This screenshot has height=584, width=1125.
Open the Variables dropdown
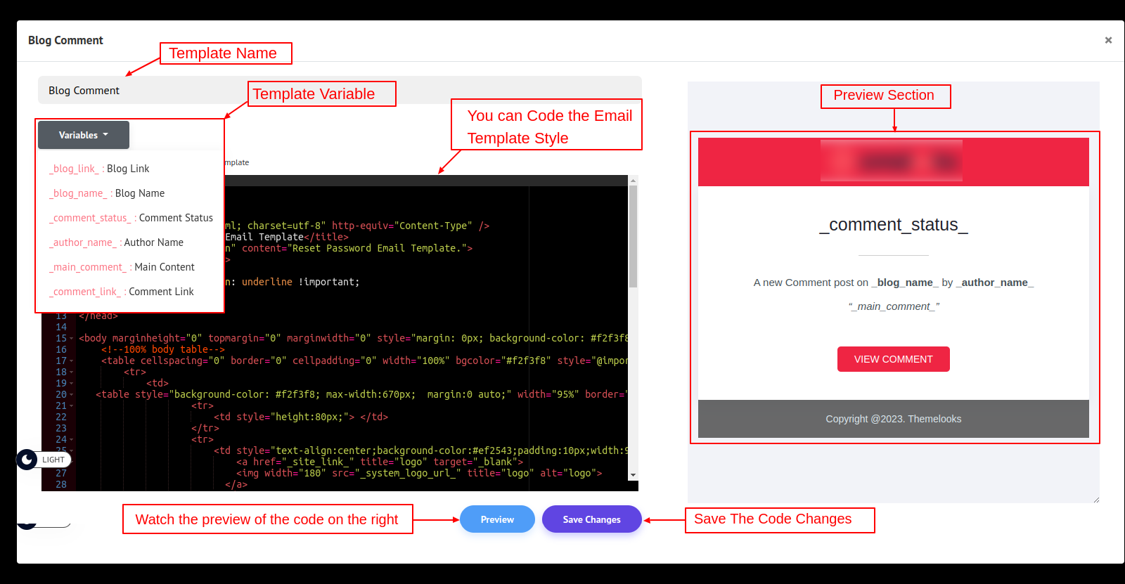(84, 135)
